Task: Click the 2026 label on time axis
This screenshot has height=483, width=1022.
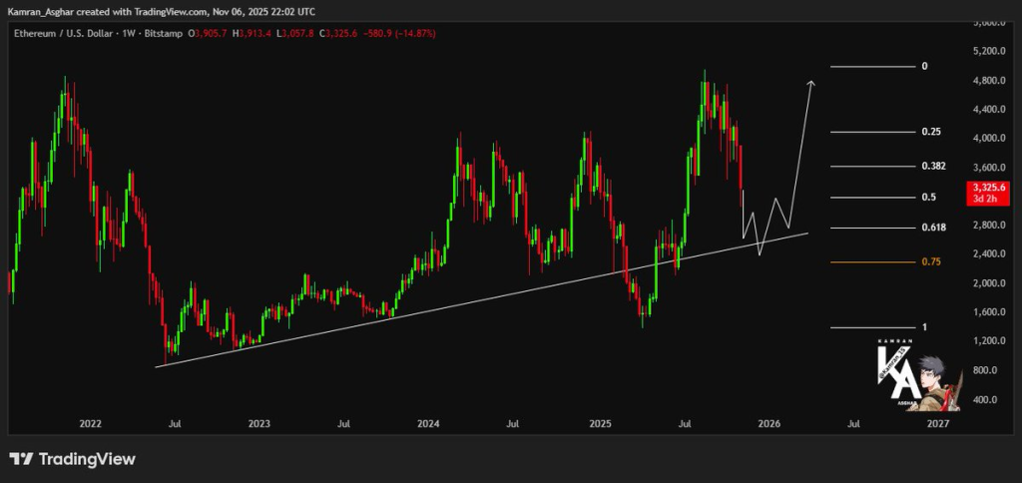Action: 768,424
